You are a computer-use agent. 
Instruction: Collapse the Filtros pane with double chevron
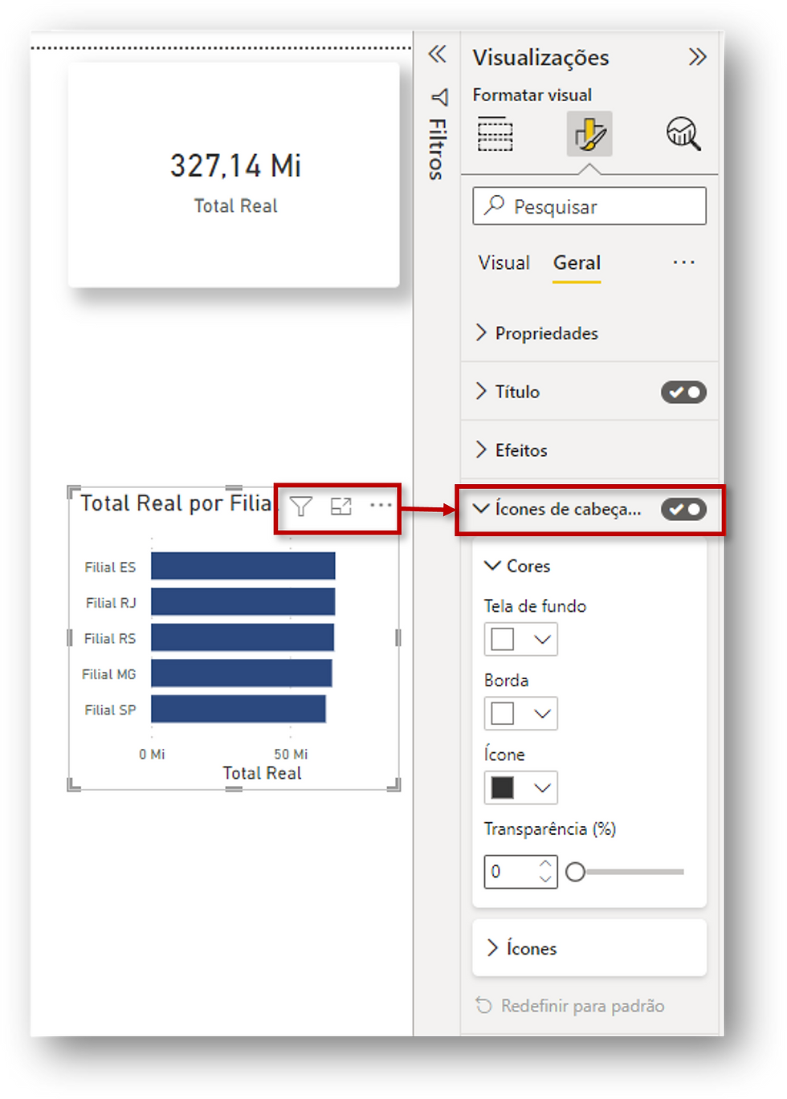click(x=437, y=55)
